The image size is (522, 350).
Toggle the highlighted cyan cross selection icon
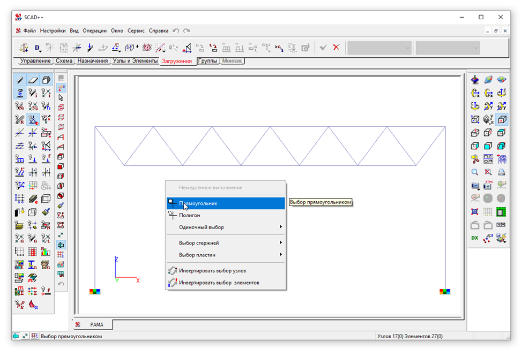click(61, 245)
